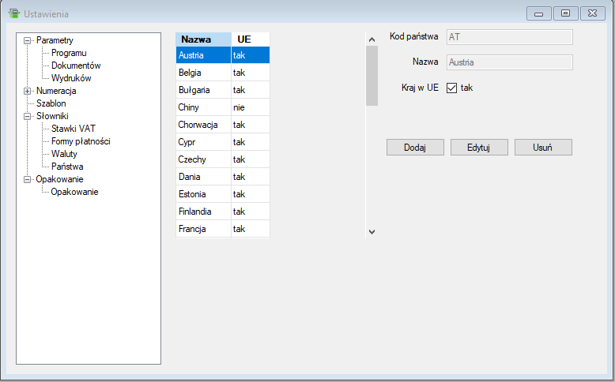Untick the Kraj w UE checkbox
The height and width of the screenshot is (382, 615).
pos(452,88)
